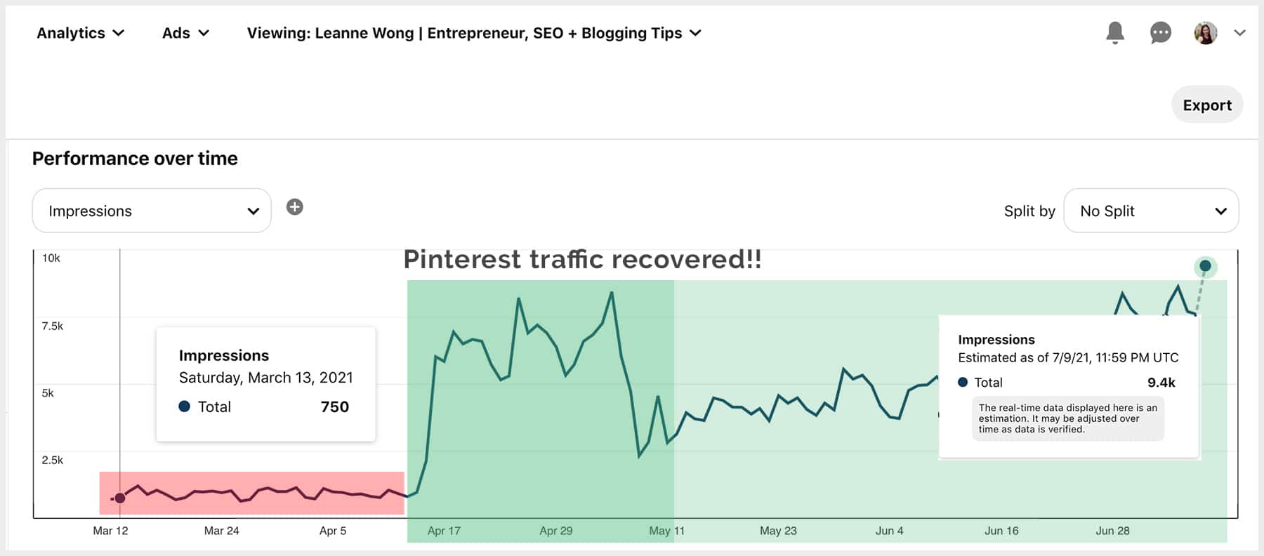Click the Export button
The width and height of the screenshot is (1264, 556).
(x=1207, y=105)
